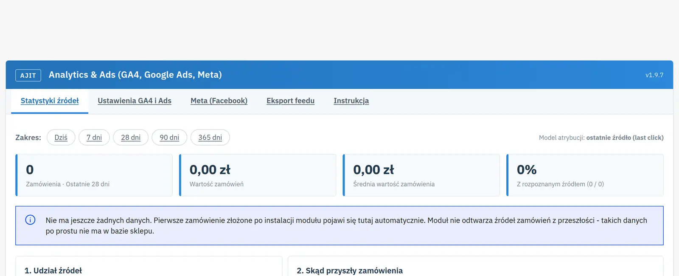The image size is (679, 276).
Task: Click the info icon in the notice
Action: click(x=30, y=220)
